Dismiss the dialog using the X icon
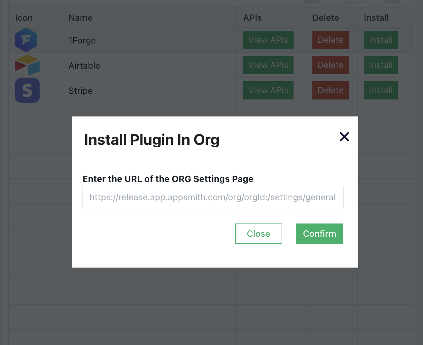Screen dimensions: 423x345 [344, 137]
